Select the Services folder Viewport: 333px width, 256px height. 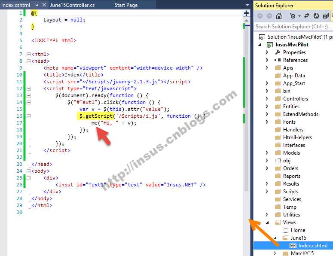click(292, 199)
